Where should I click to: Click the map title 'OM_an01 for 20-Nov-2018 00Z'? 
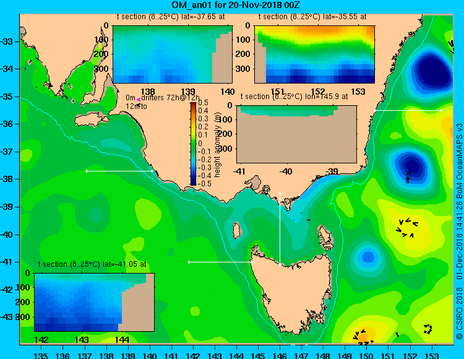tap(236, 5)
